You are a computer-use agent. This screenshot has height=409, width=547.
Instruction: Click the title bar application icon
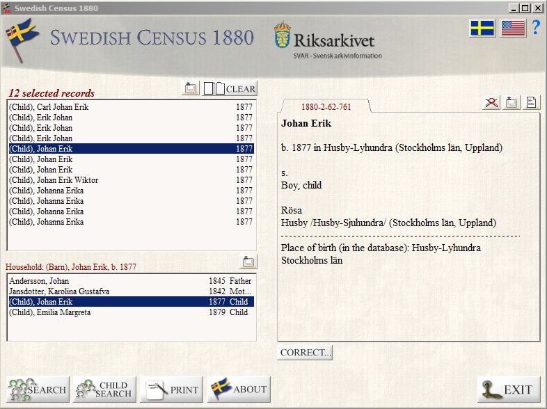click(x=6, y=8)
